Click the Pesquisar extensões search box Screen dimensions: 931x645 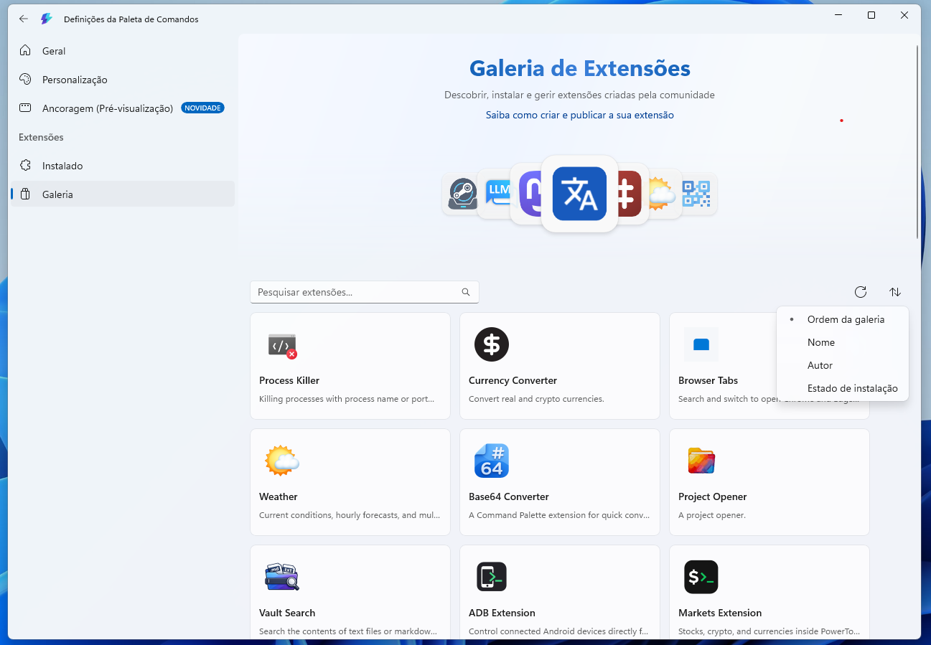pyautogui.click(x=365, y=292)
